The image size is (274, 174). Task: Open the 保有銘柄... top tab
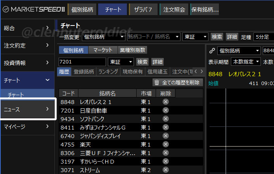205,9
